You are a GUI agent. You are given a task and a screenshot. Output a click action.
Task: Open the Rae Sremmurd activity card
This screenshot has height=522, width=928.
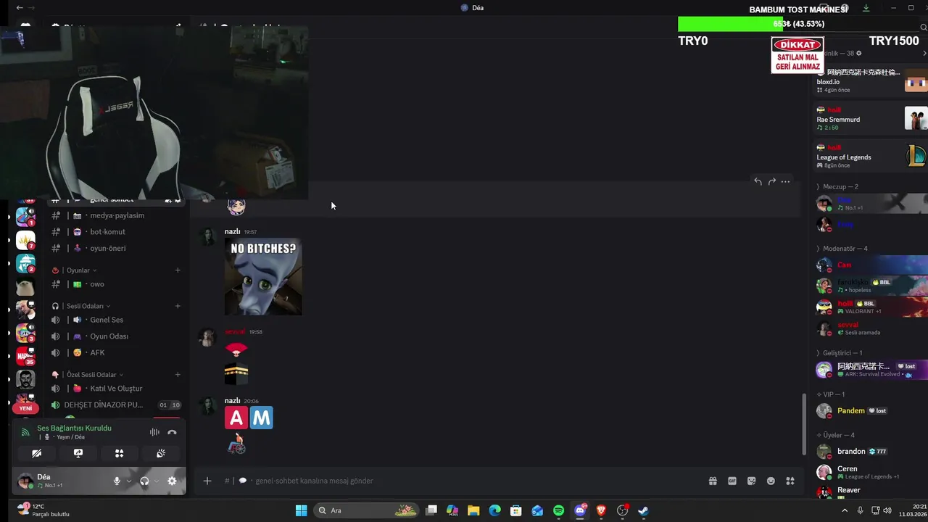[870, 119]
